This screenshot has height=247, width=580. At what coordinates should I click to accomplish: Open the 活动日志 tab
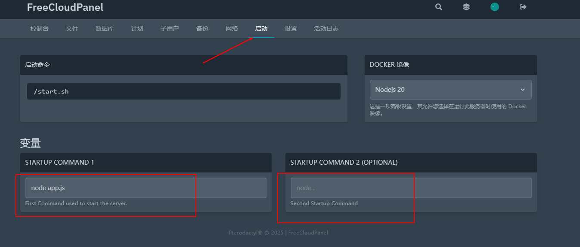326,28
